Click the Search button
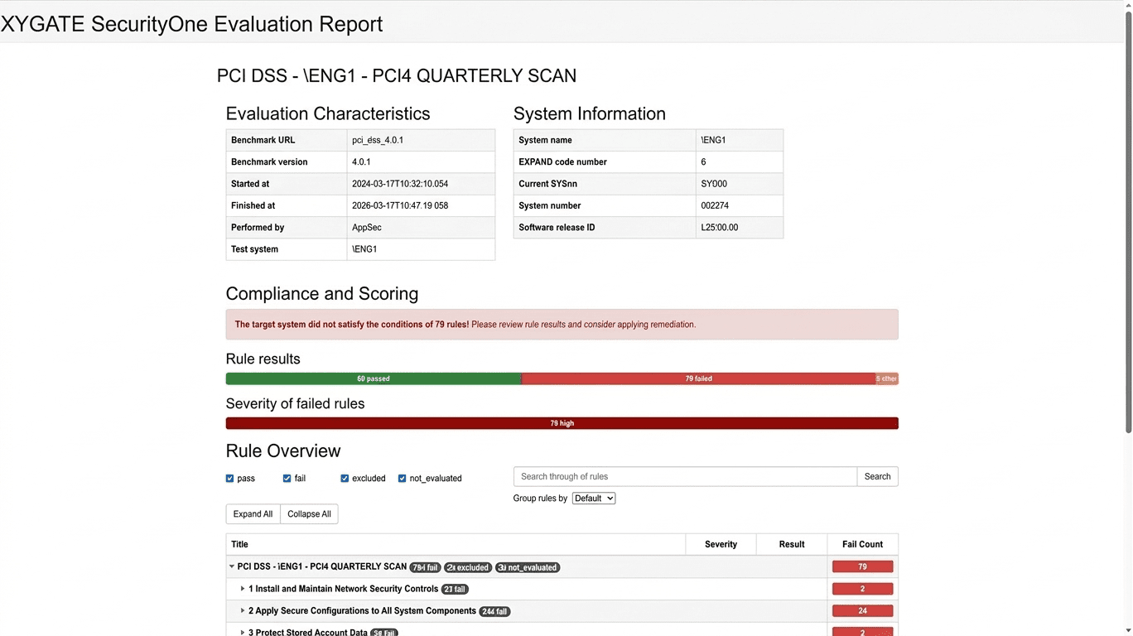This screenshot has width=1133, height=636. [877, 477]
